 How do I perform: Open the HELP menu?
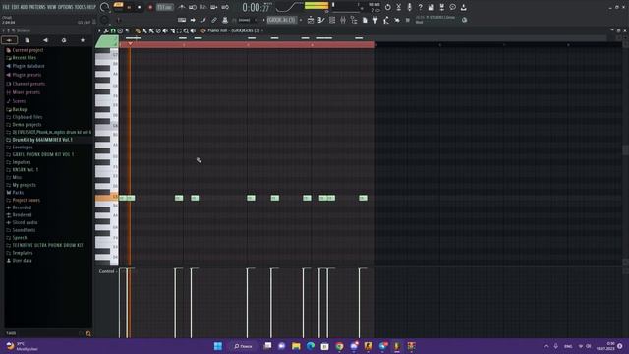pyautogui.click(x=91, y=7)
